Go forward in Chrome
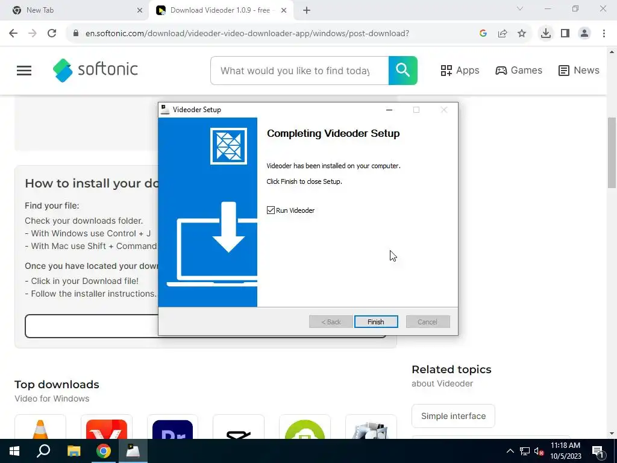This screenshot has height=463, width=617. (33, 33)
